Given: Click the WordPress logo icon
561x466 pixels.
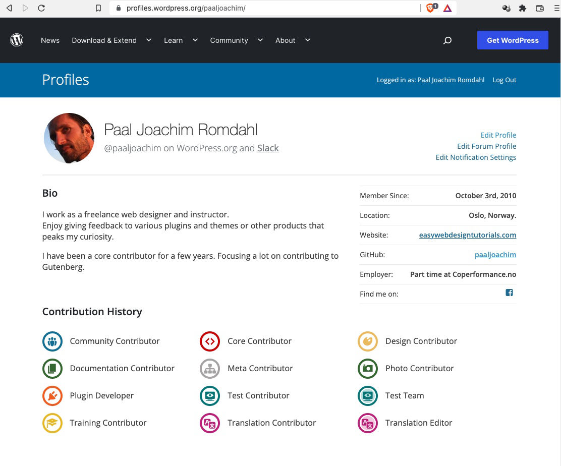Looking at the screenshot, I should click(17, 40).
